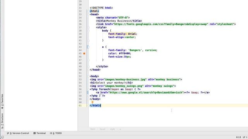
Task: Open the LF line separator dropdown
Action: tap(245, 137)
